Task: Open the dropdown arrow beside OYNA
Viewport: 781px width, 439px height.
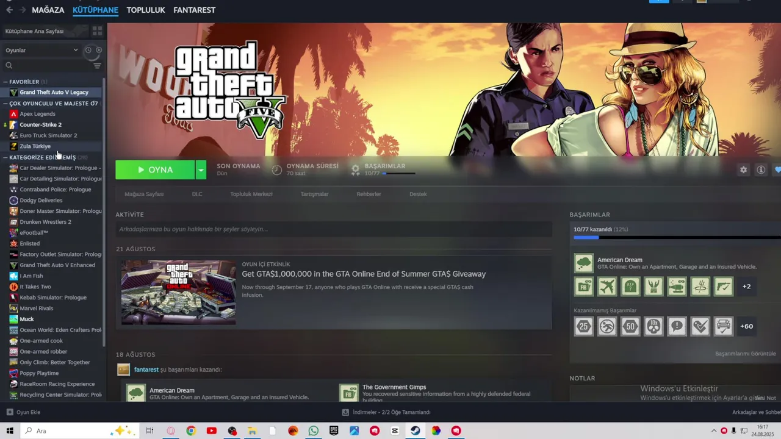Action: point(201,170)
